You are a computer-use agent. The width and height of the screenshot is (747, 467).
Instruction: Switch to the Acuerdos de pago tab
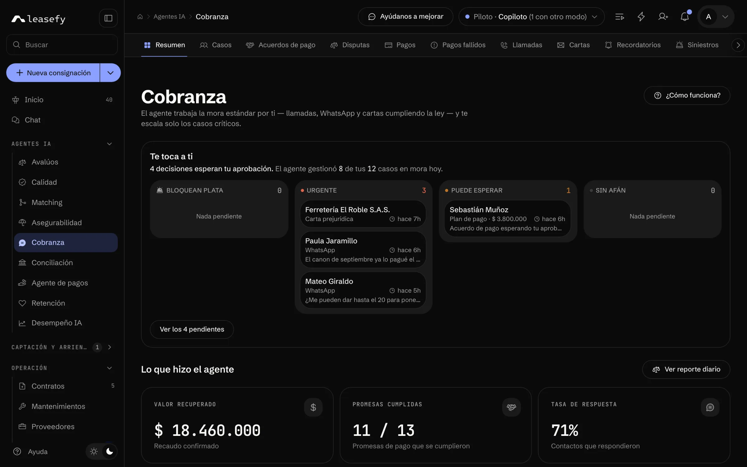point(280,45)
